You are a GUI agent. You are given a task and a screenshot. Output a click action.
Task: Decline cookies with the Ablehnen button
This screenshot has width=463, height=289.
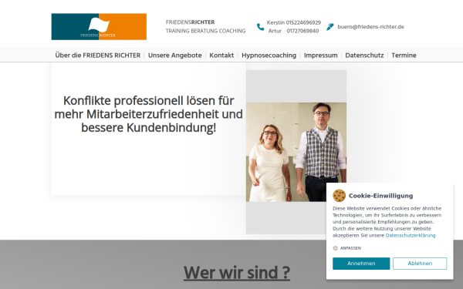420,264
